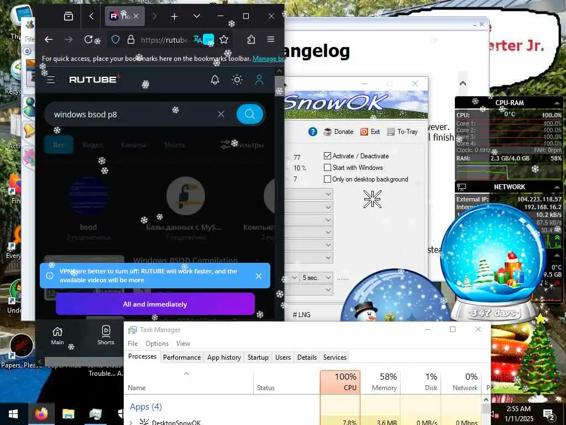566x425 pixels.
Task: Go back one page in Firefox
Action: coord(49,39)
